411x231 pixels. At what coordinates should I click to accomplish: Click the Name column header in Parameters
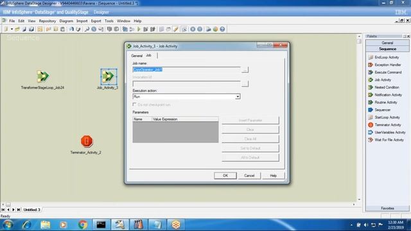click(x=142, y=119)
